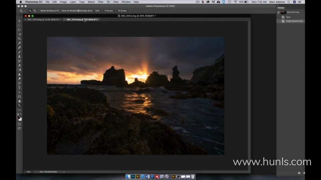The image size is (321, 180).
Task: Disable the Scrubby Zoom checkbox
Action: (x=79, y=11)
